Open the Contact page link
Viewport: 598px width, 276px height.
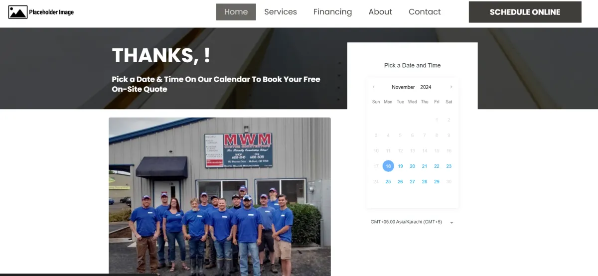point(425,12)
